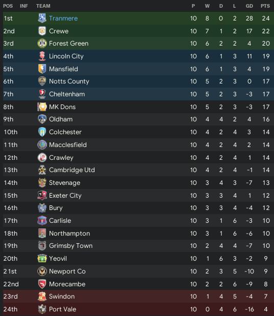Click the POS column header

click(x=8, y=6)
